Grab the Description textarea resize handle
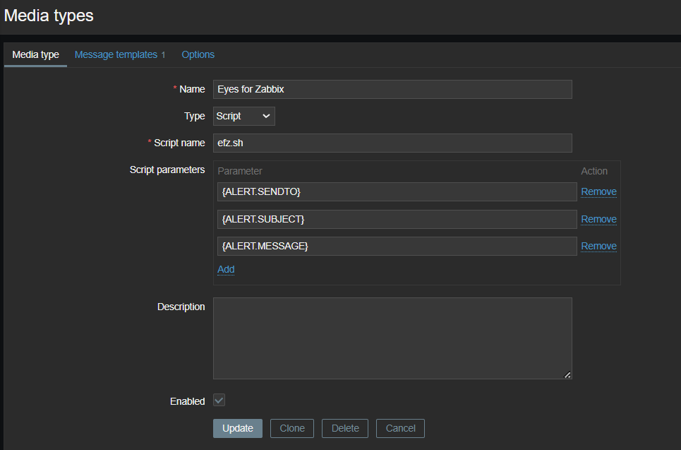The image size is (681, 450). pos(567,374)
